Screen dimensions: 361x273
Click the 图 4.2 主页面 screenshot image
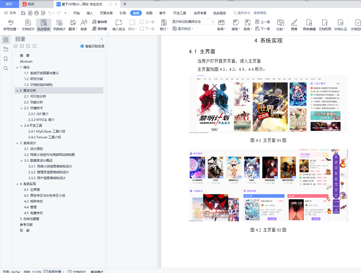[268, 185]
